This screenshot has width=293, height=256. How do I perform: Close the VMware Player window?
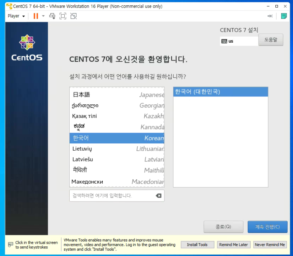point(285,6)
